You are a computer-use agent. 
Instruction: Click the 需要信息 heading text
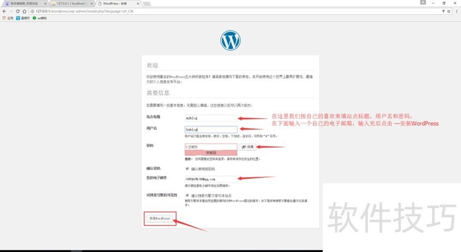(x=158, y=93)
